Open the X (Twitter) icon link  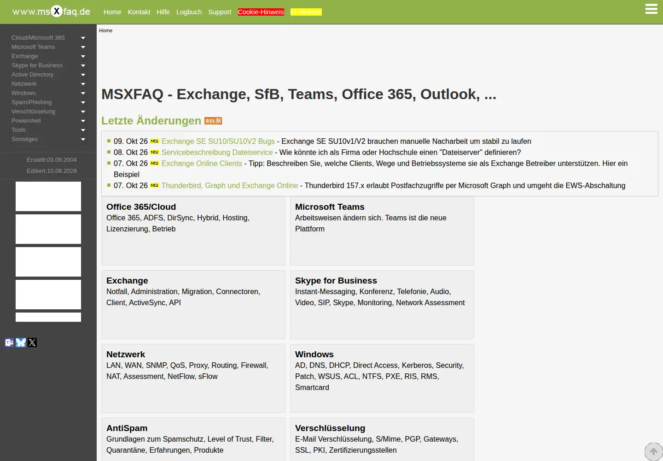pyautogui.click(x=32, y=343)
